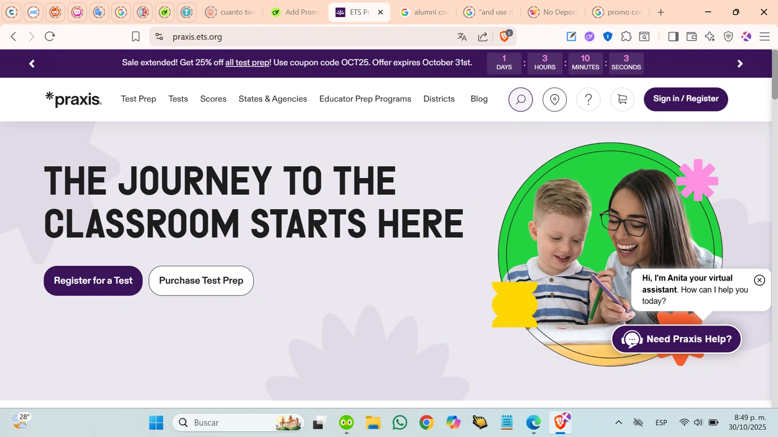Click Register for a Test button
The image size is (778, 437).
coord(93,281)
